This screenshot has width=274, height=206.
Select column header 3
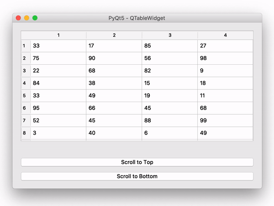click(x=170, y=35)
